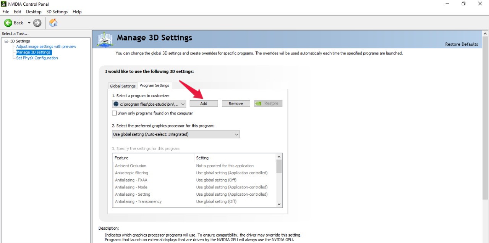Click the Manage 3D Settings header icon

coord(105,39)
